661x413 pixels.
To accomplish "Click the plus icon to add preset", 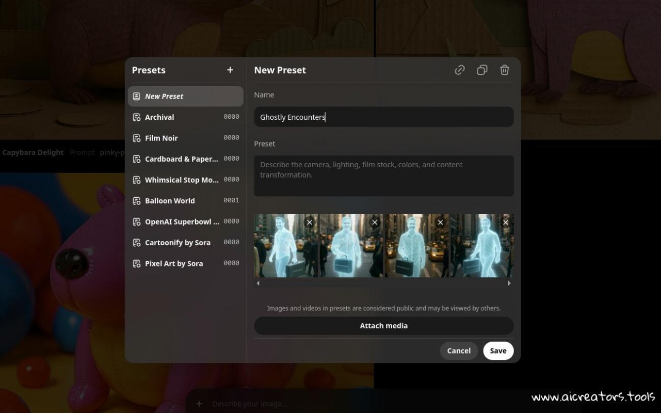I will 230,70.
